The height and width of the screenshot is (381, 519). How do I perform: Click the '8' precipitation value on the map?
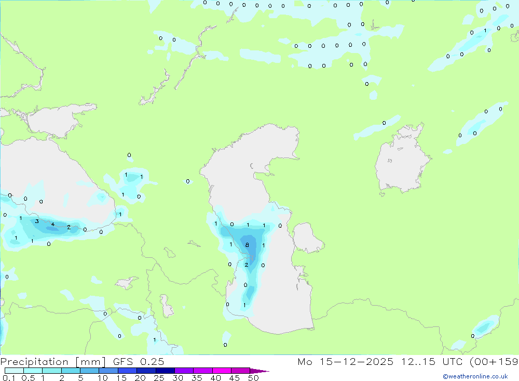[x=247, y=245]
